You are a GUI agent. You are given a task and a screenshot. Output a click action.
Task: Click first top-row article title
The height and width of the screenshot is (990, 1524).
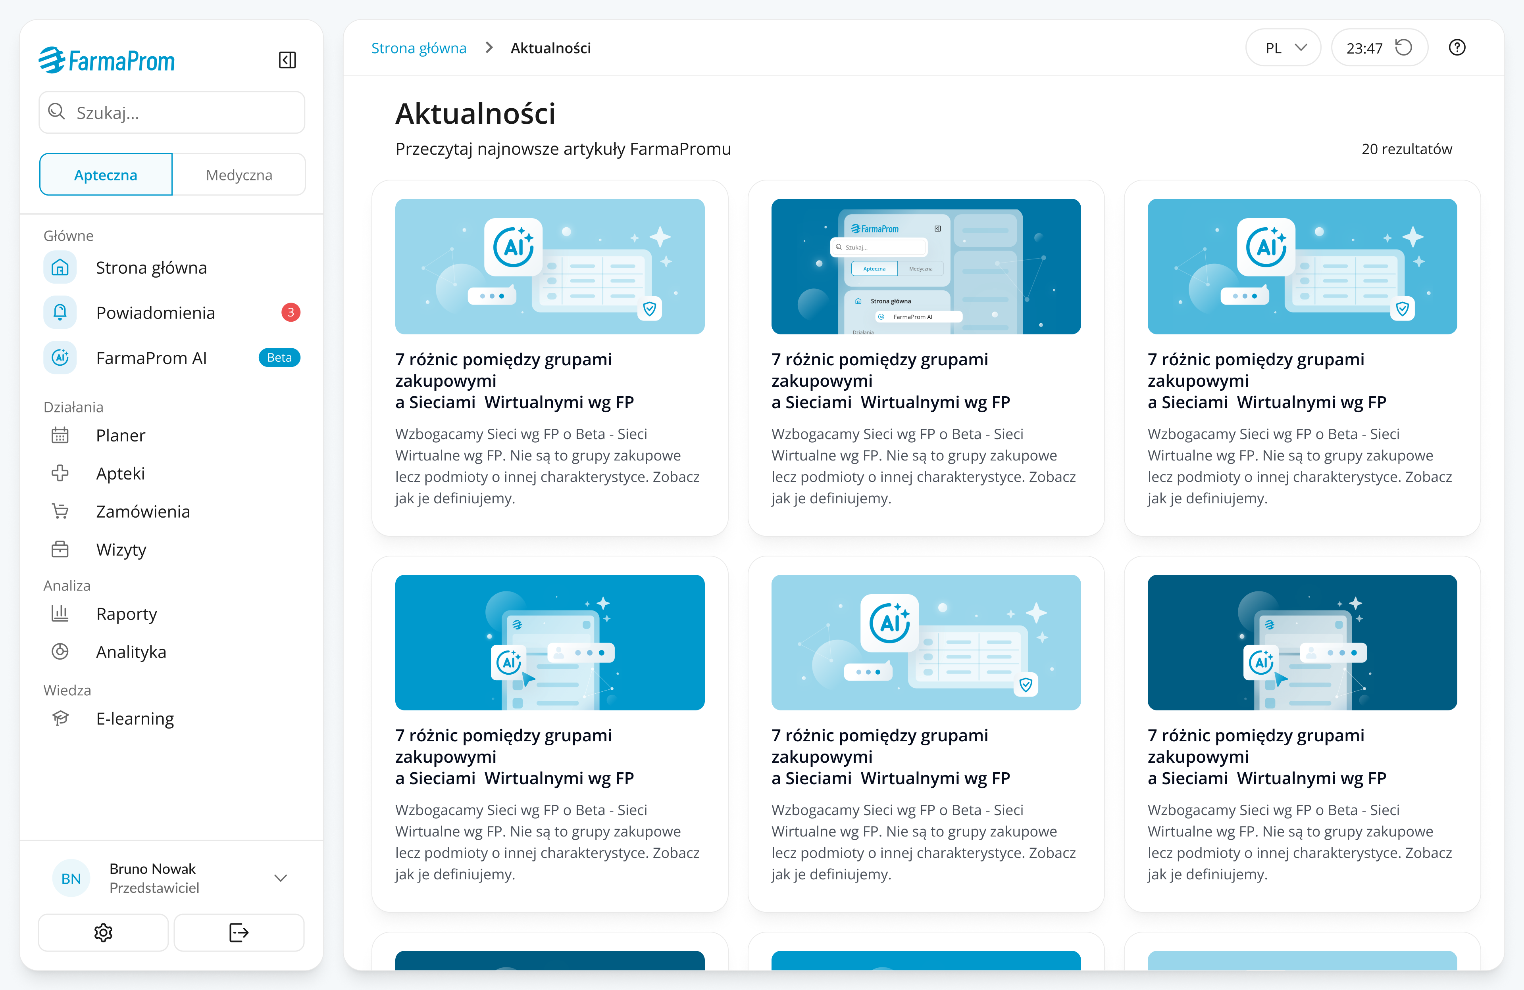(514, 381)
